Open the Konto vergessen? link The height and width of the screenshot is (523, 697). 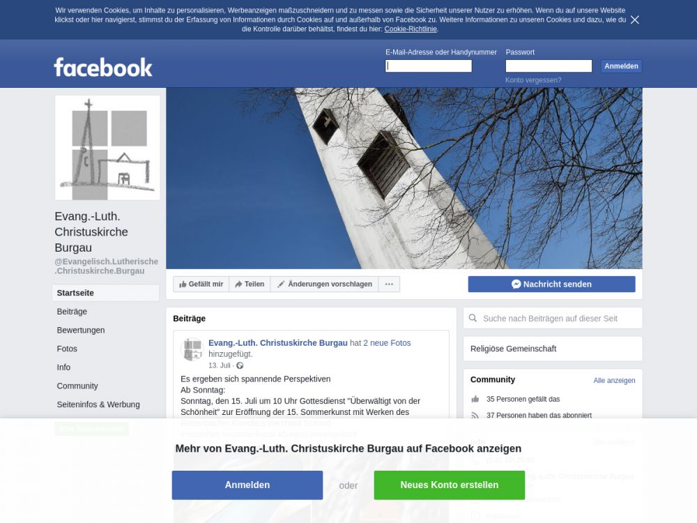click(533, 80)
